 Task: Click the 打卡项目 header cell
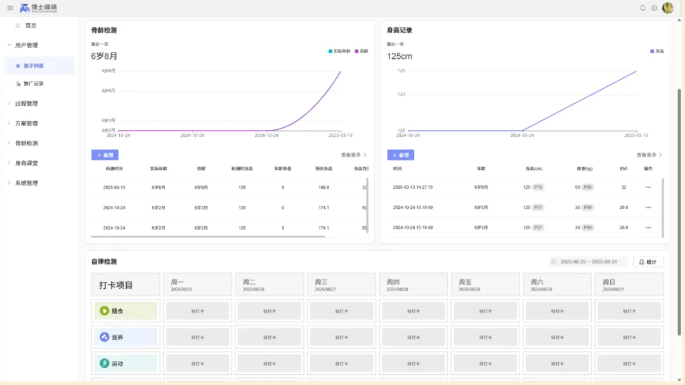click(x=126, y=285)
